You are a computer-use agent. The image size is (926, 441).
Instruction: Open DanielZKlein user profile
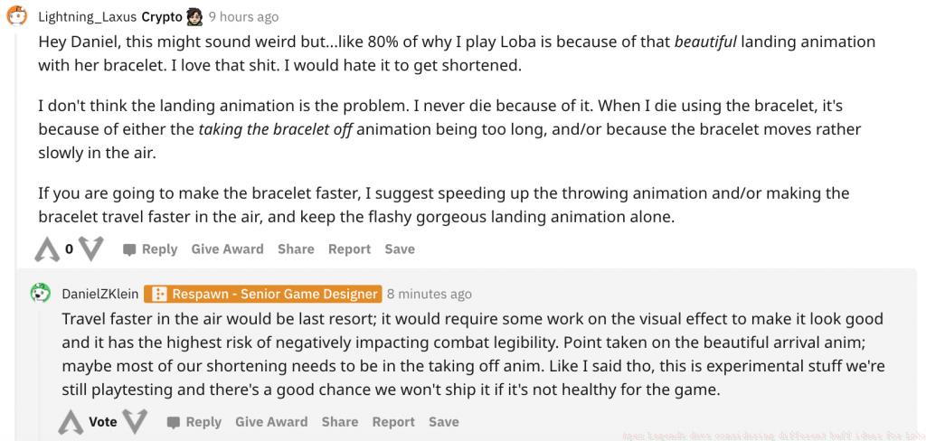[x=99, y=294]
